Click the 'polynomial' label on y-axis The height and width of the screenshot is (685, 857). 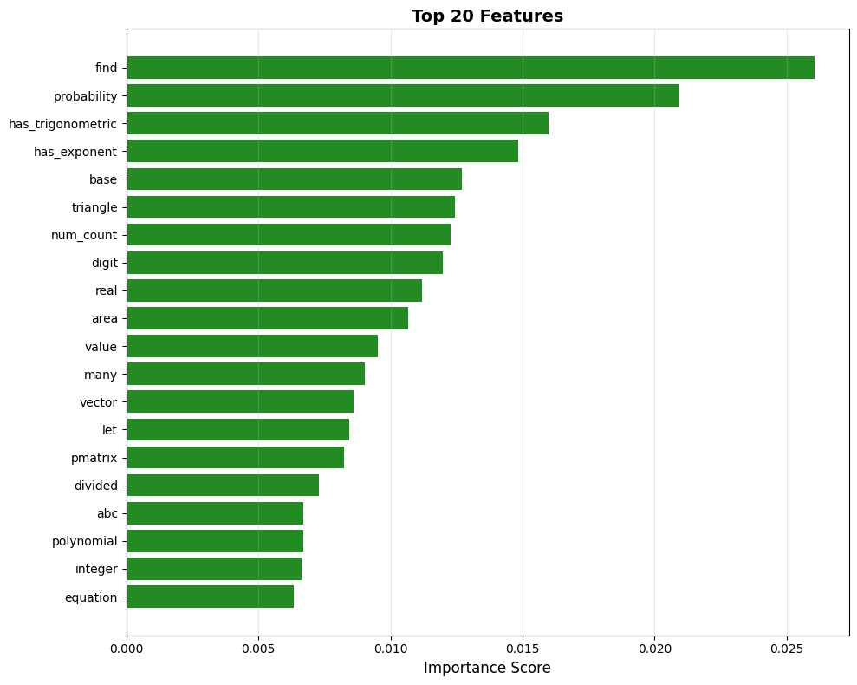[x=87, y=541]
